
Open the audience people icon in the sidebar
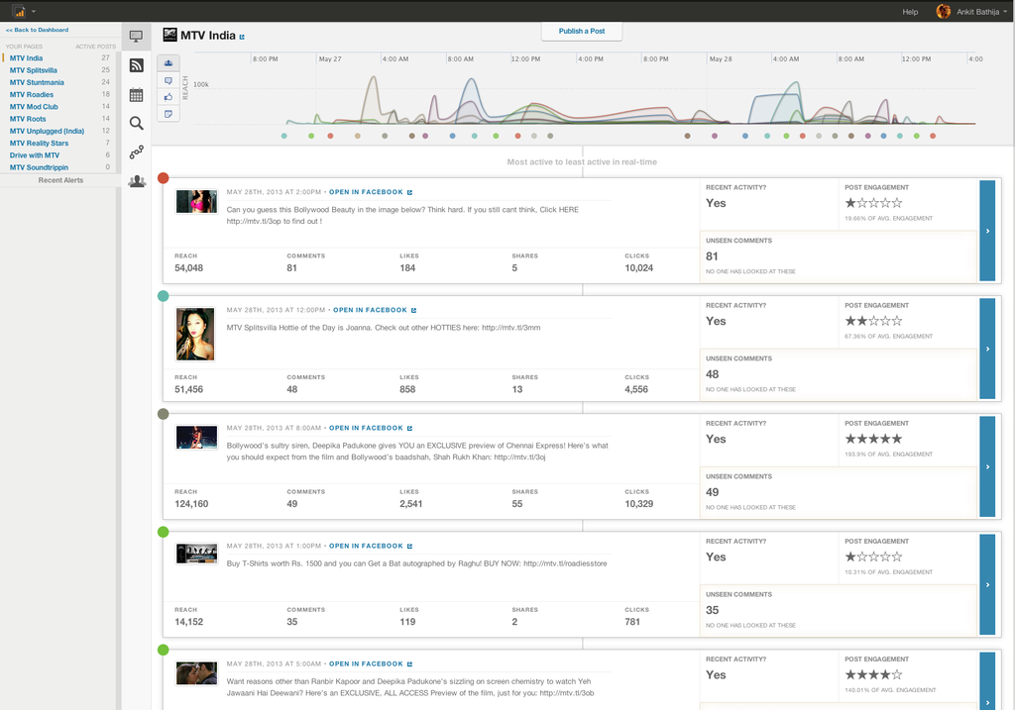pos(137,181)
